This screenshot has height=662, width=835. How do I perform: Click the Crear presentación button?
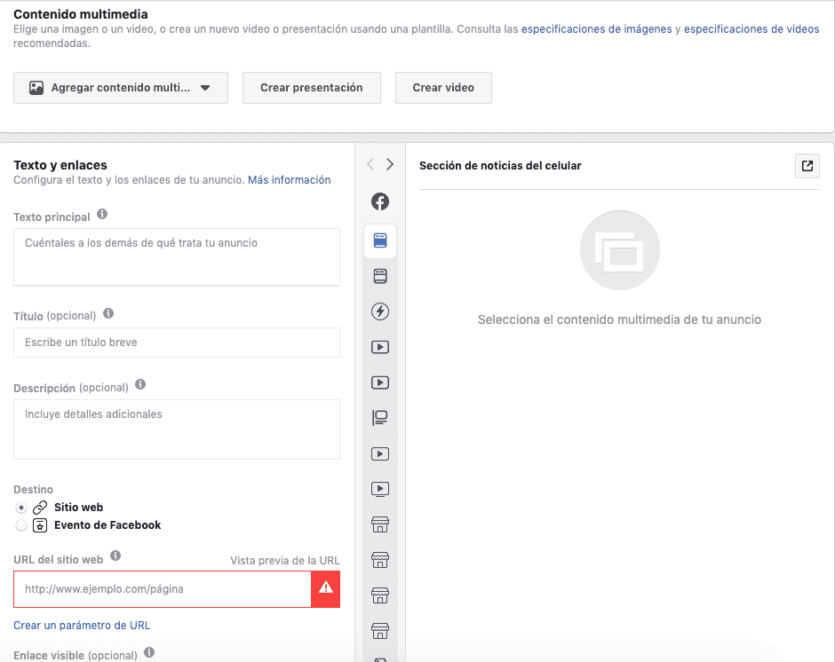(x=312, y=88)
